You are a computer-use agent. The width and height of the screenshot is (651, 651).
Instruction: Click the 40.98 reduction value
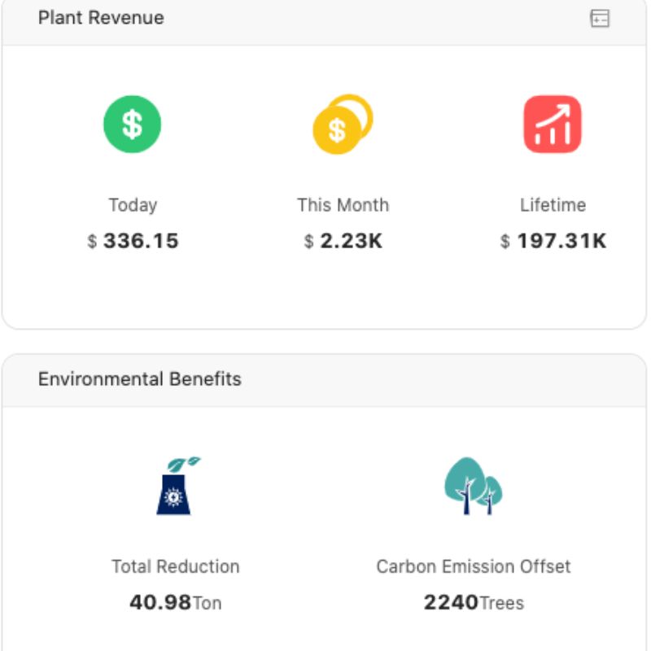(160, 602)
